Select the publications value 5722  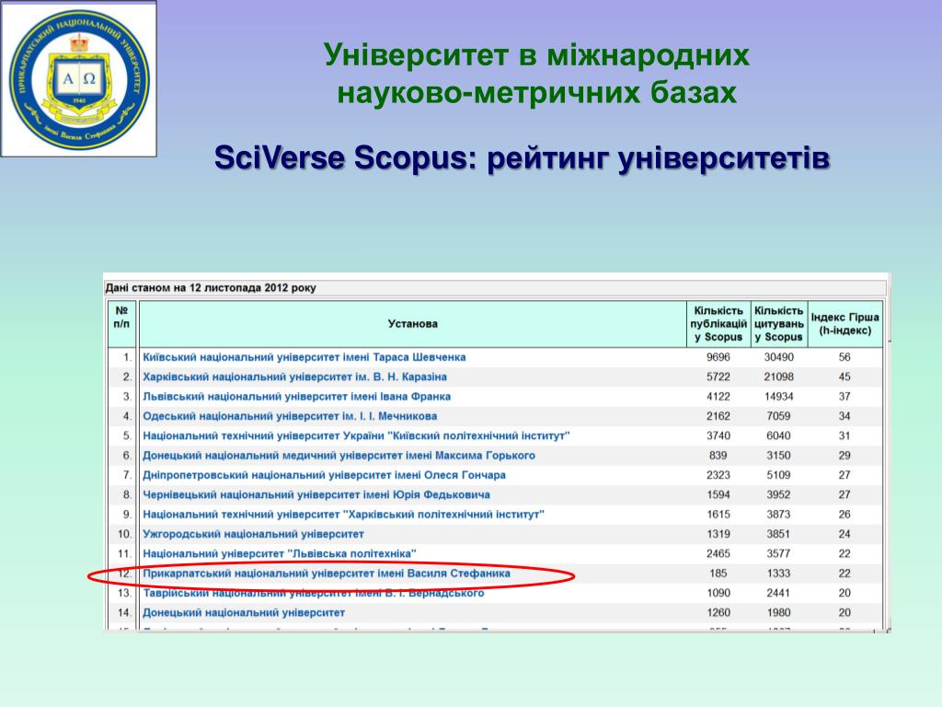click(718, 377)
